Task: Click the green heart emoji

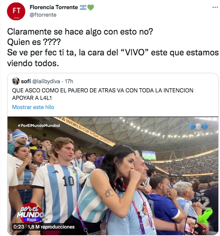Action: (91, 7)
